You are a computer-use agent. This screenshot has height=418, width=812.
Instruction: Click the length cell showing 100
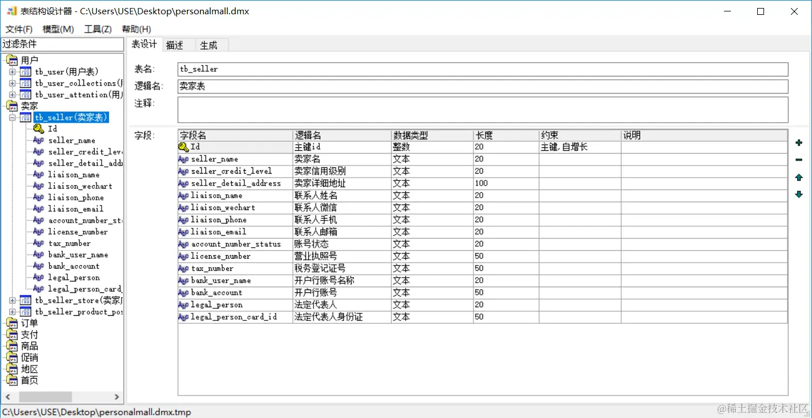(507, 183)
